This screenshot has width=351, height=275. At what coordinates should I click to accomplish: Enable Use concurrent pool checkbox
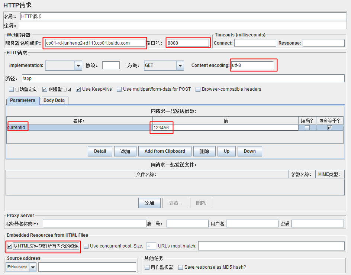point(86,246)
